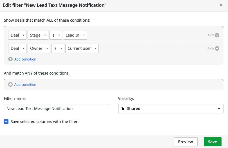This screenshot has width=228, height=148.
Task: Open the Lead In value dropdown
Action: pos(75,35)
